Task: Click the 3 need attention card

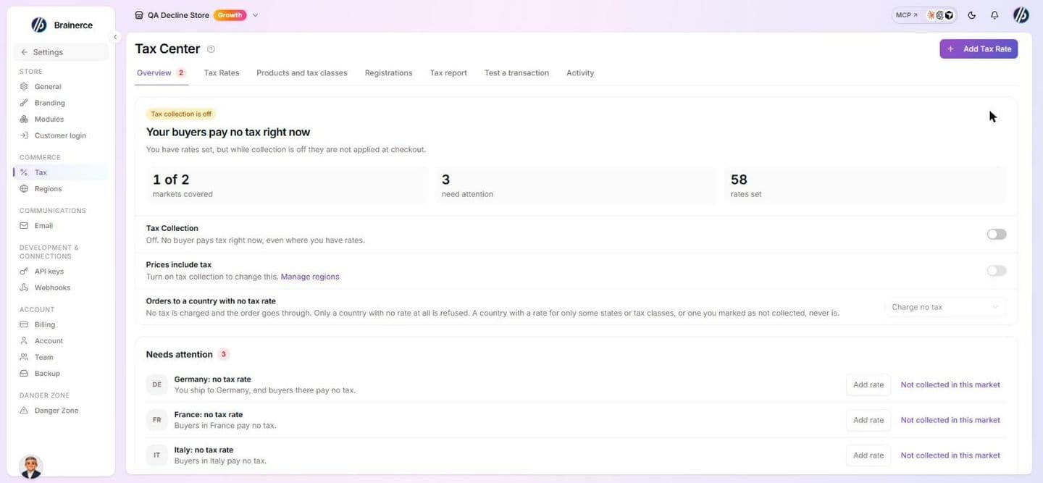Action: 576,185
